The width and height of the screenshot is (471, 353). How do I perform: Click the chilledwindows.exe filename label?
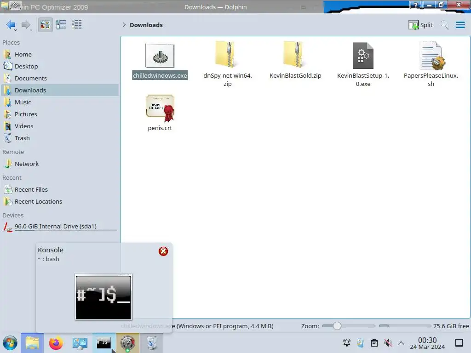[160, 76]
